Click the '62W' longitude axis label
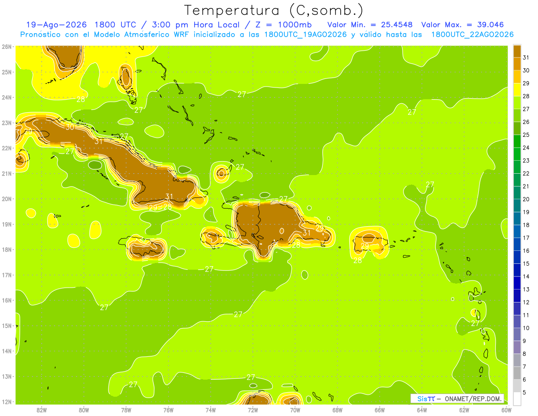The width and height of the screenshot is (538, 416). pyautogui.click(x=464, y=410)
